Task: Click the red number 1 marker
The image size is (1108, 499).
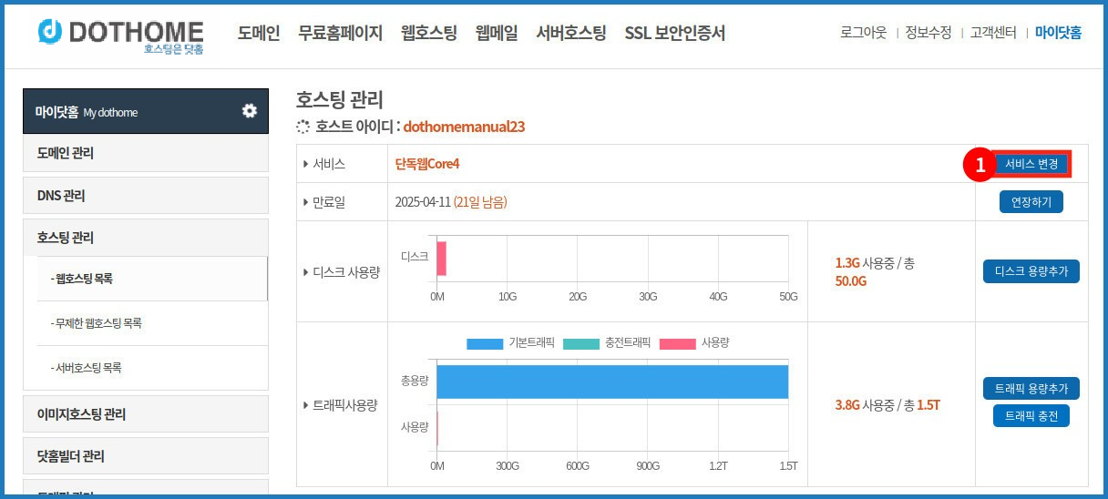Action: [x=980, y=165]
